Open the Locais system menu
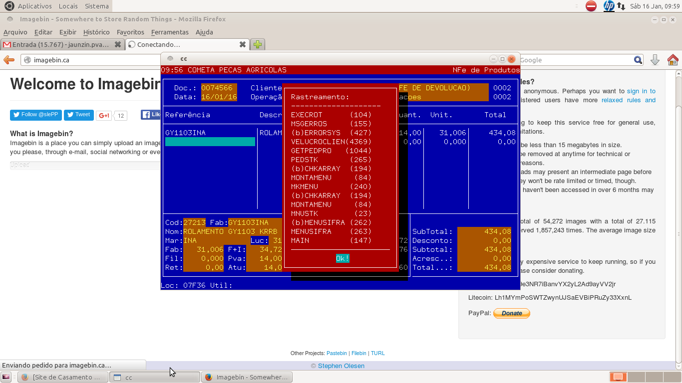682x383 pixels. pyautogui.click(x=68, y=6)
